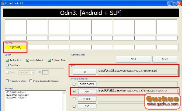Click log line '<ID:0/005> Added!!'

coord(16,92)
